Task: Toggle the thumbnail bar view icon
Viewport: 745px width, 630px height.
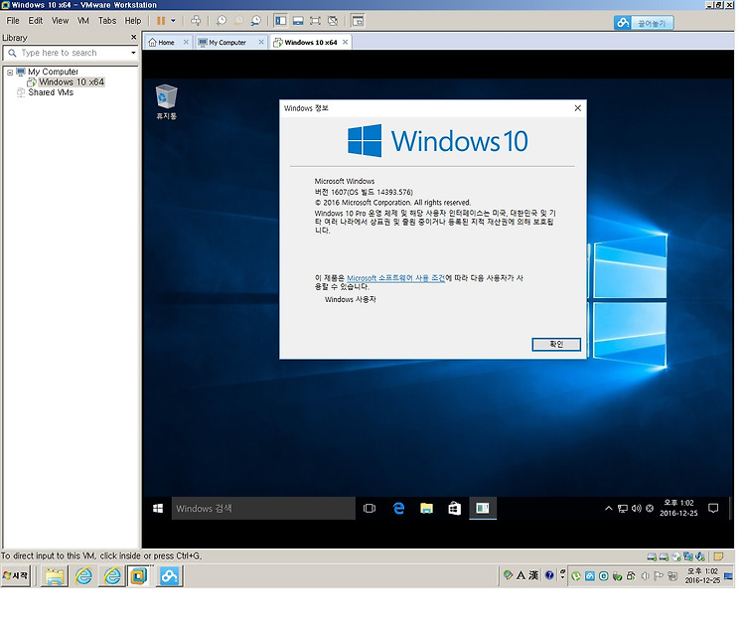Action: 298,21
